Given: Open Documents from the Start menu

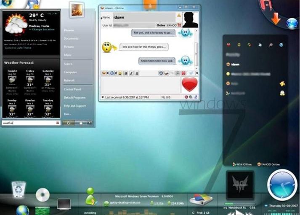Looking at the screenshot, I should (71, 38).
